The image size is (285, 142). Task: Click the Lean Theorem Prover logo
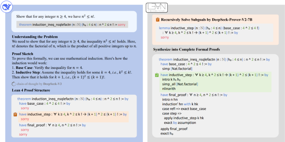pyautogui.click(x=157, y=7)
